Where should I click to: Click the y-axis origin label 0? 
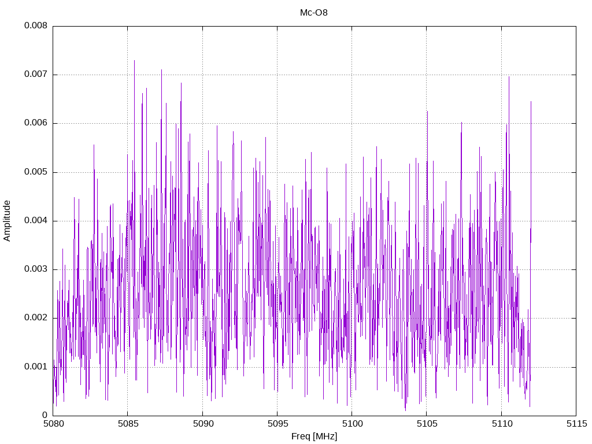45,415
